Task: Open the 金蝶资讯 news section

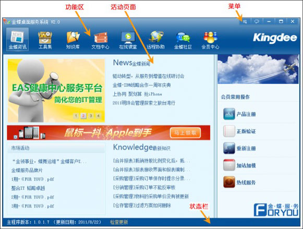Action: 17,40
